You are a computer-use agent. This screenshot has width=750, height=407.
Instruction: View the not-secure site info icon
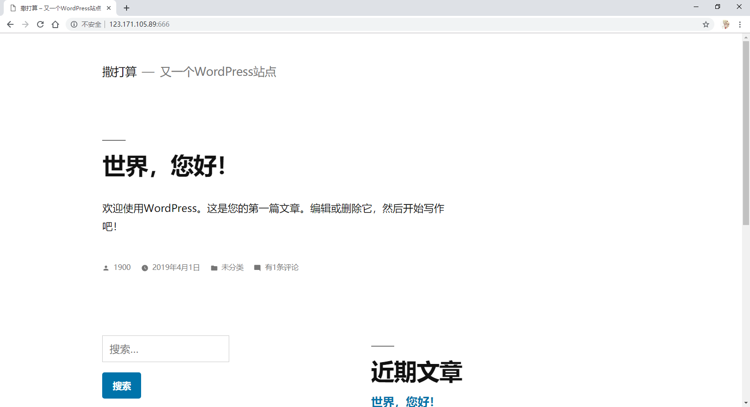point(74,24)
